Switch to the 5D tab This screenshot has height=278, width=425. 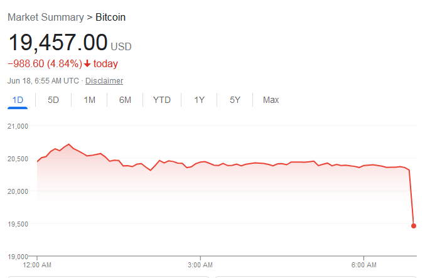(x=53, y=100)
